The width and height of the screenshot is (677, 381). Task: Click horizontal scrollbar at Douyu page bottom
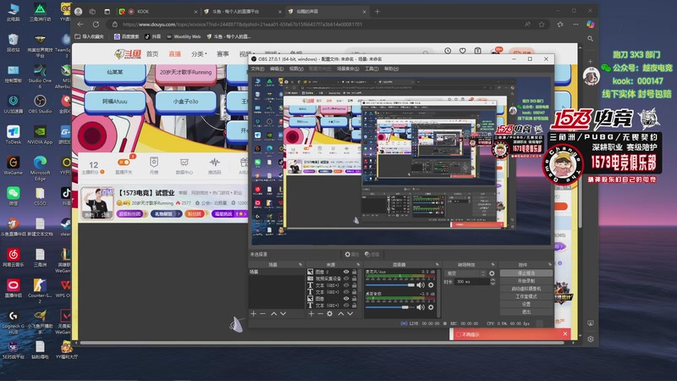[x=322, y=343]
